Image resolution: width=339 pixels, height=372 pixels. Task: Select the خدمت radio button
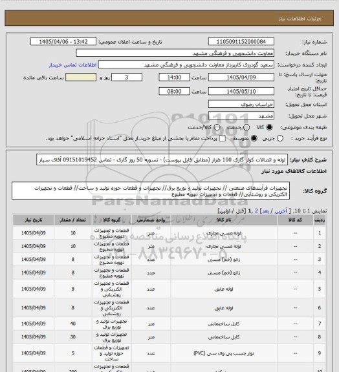tap(246, 127)
